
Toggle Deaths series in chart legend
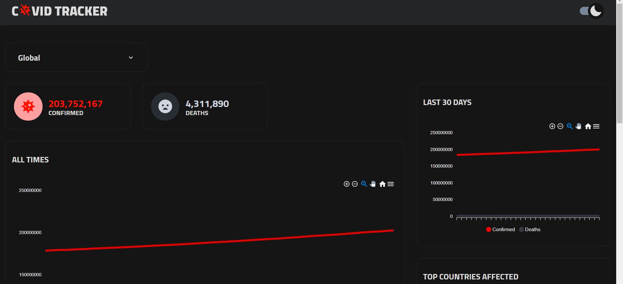[530, 230]
